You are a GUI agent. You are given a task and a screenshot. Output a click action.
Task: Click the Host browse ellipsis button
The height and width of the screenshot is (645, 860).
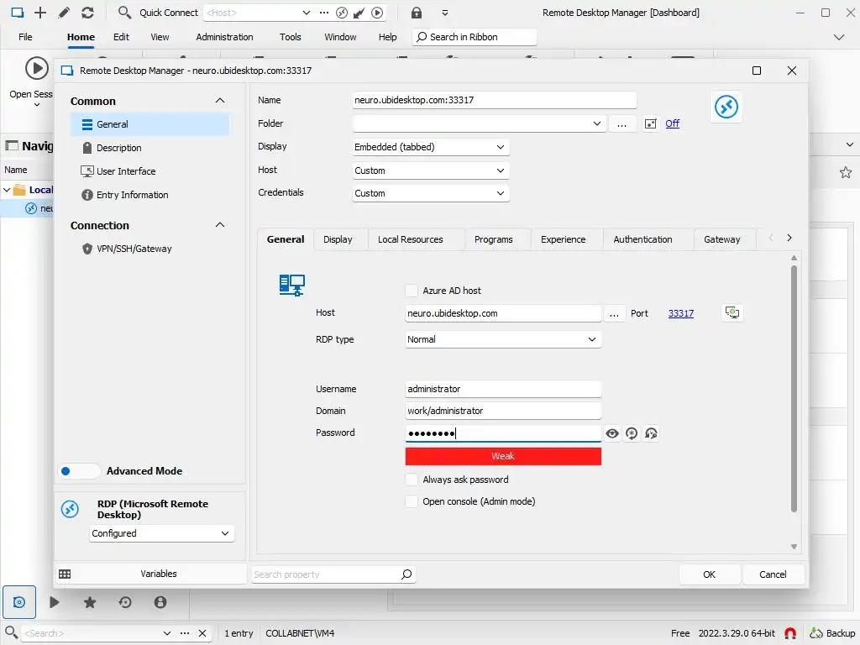tap(614, 313)
